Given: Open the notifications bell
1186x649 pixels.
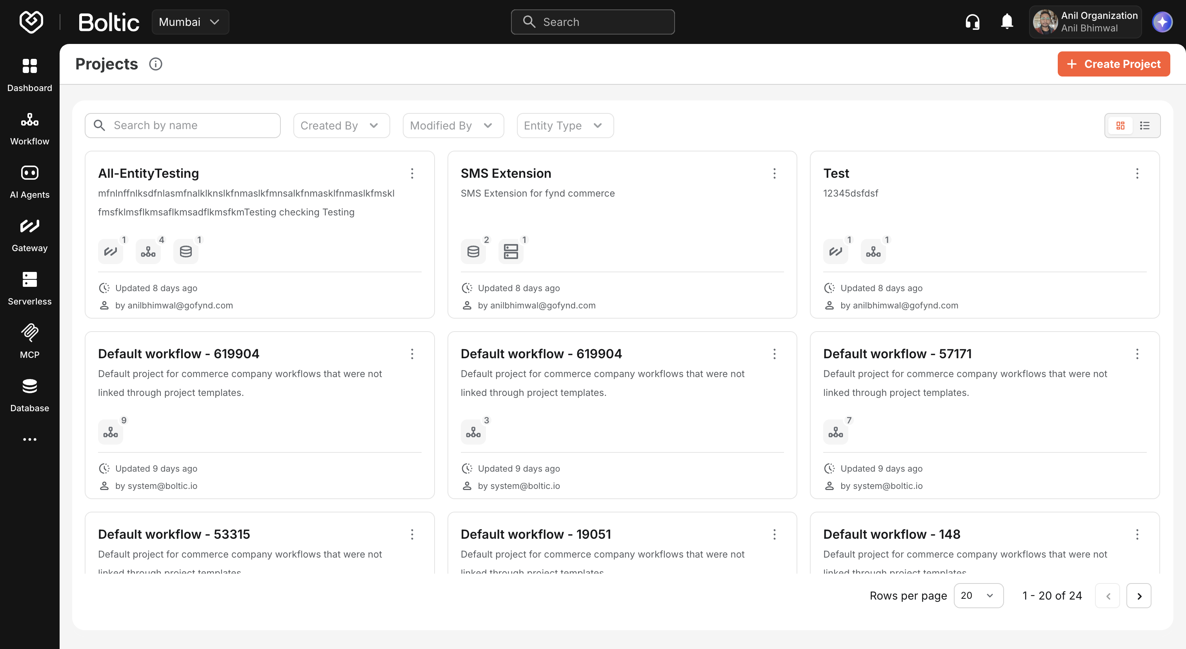Looking at the screenshot, I should pyautogui.click(x=1007, y=22).
